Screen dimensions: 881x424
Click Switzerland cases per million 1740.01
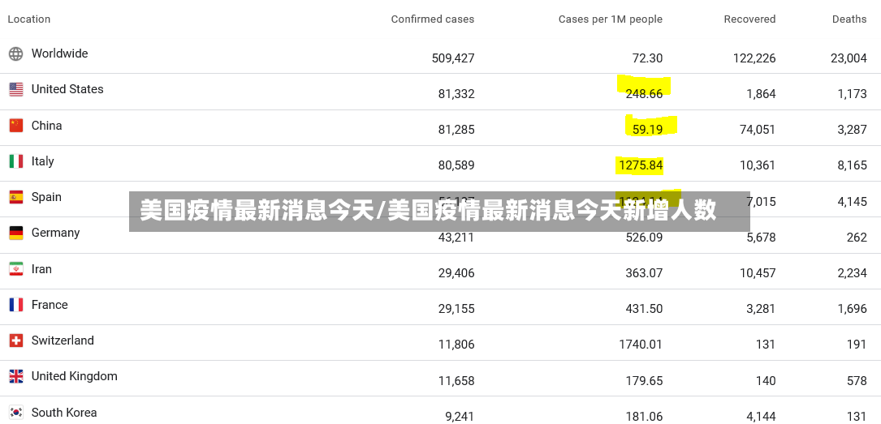pos(641,345)
